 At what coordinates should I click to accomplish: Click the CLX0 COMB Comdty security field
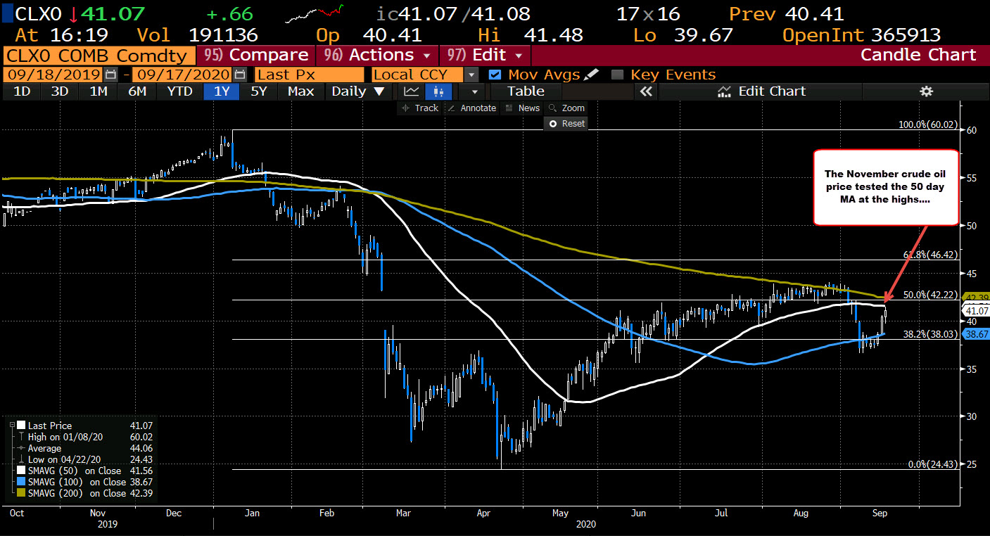coord(99,55)
